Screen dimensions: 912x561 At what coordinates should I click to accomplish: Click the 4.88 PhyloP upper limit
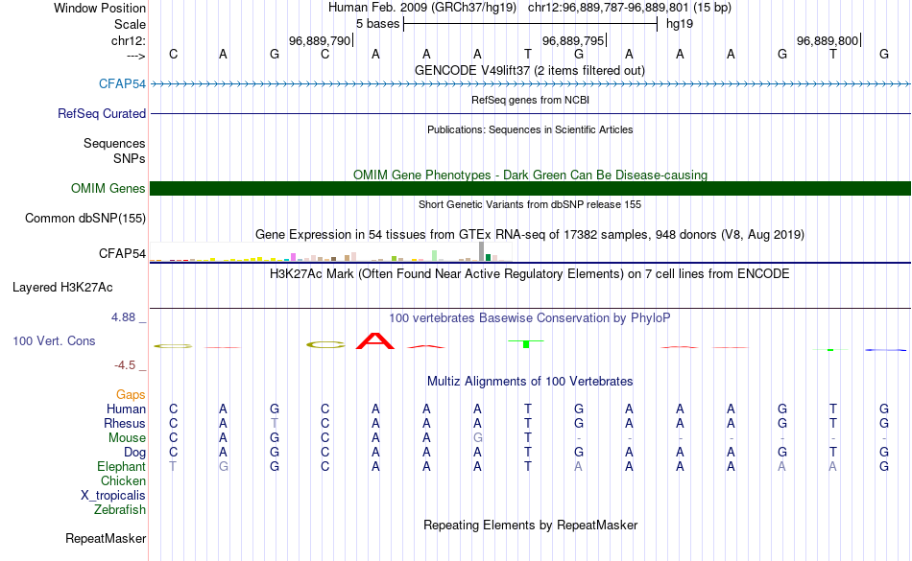point(123,317)
